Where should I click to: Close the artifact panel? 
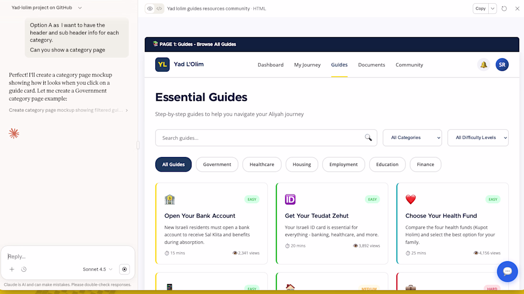[517, 9]
